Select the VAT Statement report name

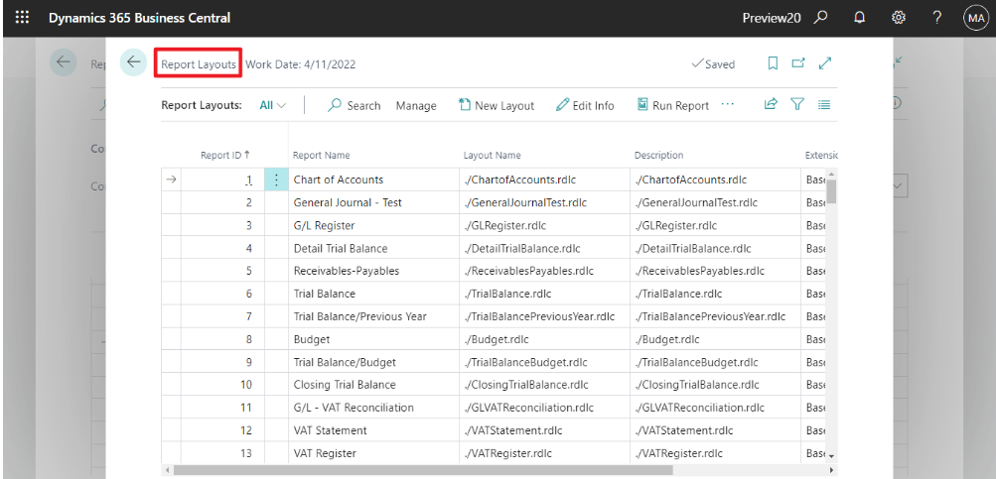(330, 430)
